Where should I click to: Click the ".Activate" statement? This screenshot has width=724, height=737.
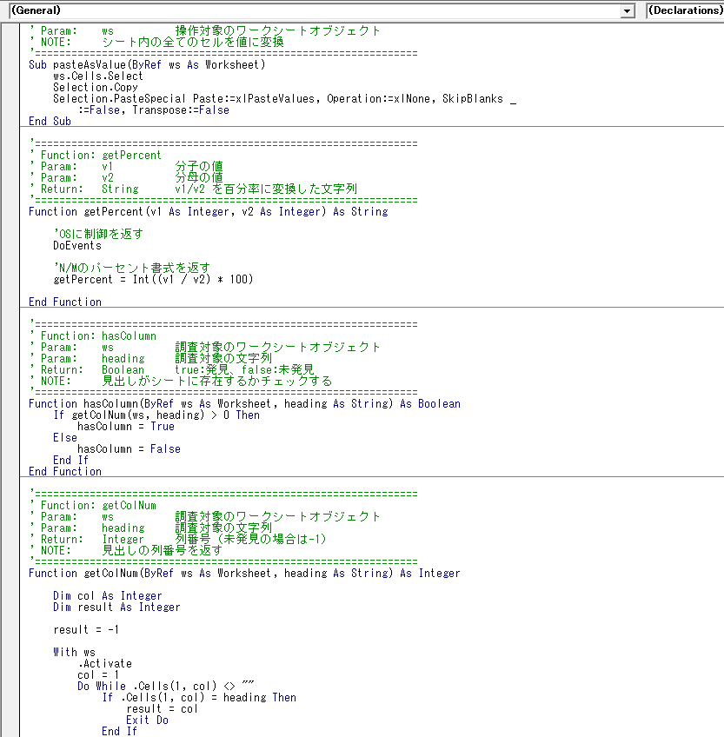(x=104, y=663)
